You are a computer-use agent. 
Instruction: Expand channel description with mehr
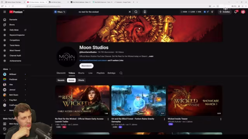click(151, 56)
